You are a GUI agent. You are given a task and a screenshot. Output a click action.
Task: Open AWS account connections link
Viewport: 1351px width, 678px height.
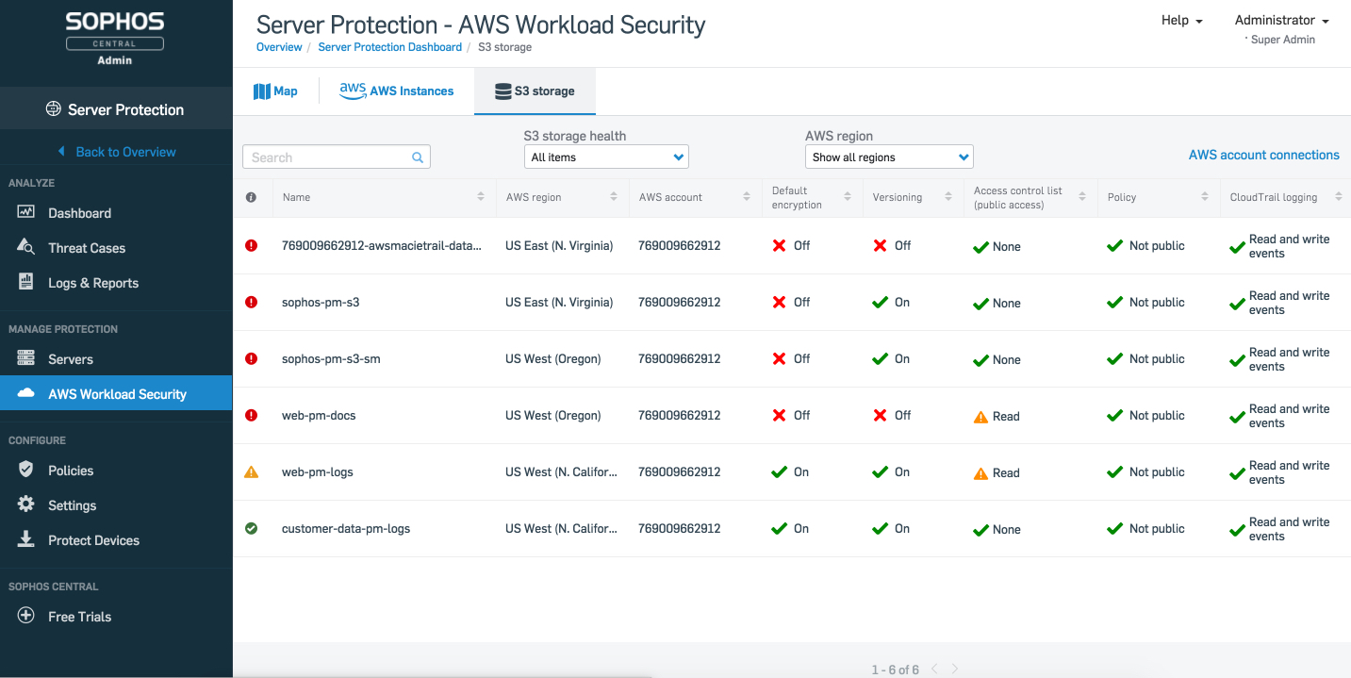(1263, 155)
